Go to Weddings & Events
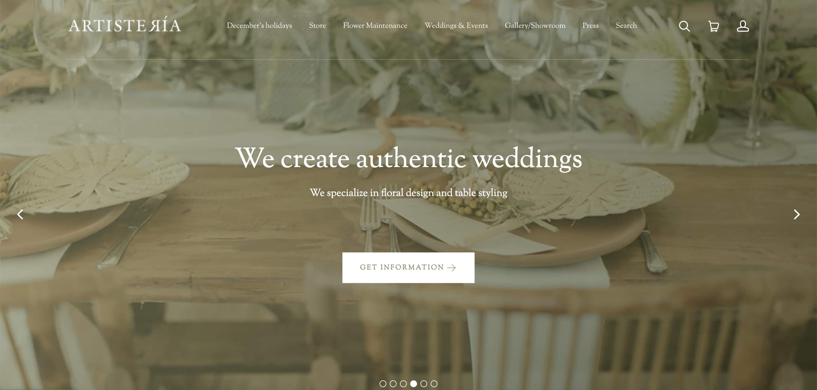The width and height of the screenshot is (817, 390). coord(456,25)
